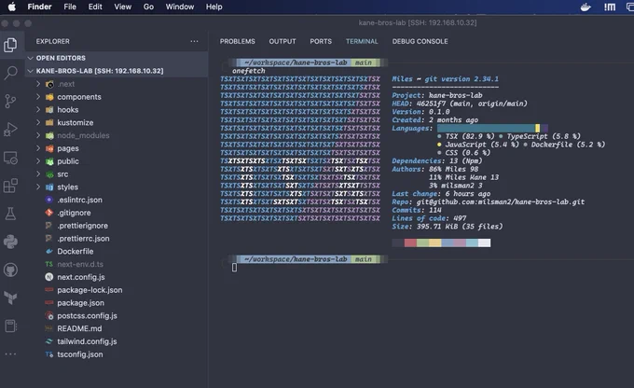Open the package-lock.json file
The width and height of the screenshot is (634, 388).
coord(90,290)
